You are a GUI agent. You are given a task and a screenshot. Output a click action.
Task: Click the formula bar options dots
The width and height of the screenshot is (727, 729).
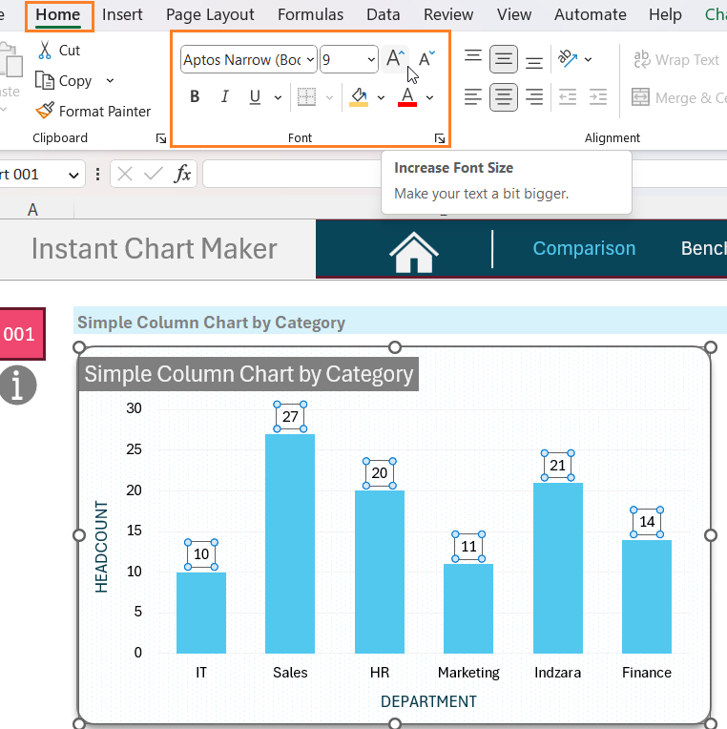[97, 175]
